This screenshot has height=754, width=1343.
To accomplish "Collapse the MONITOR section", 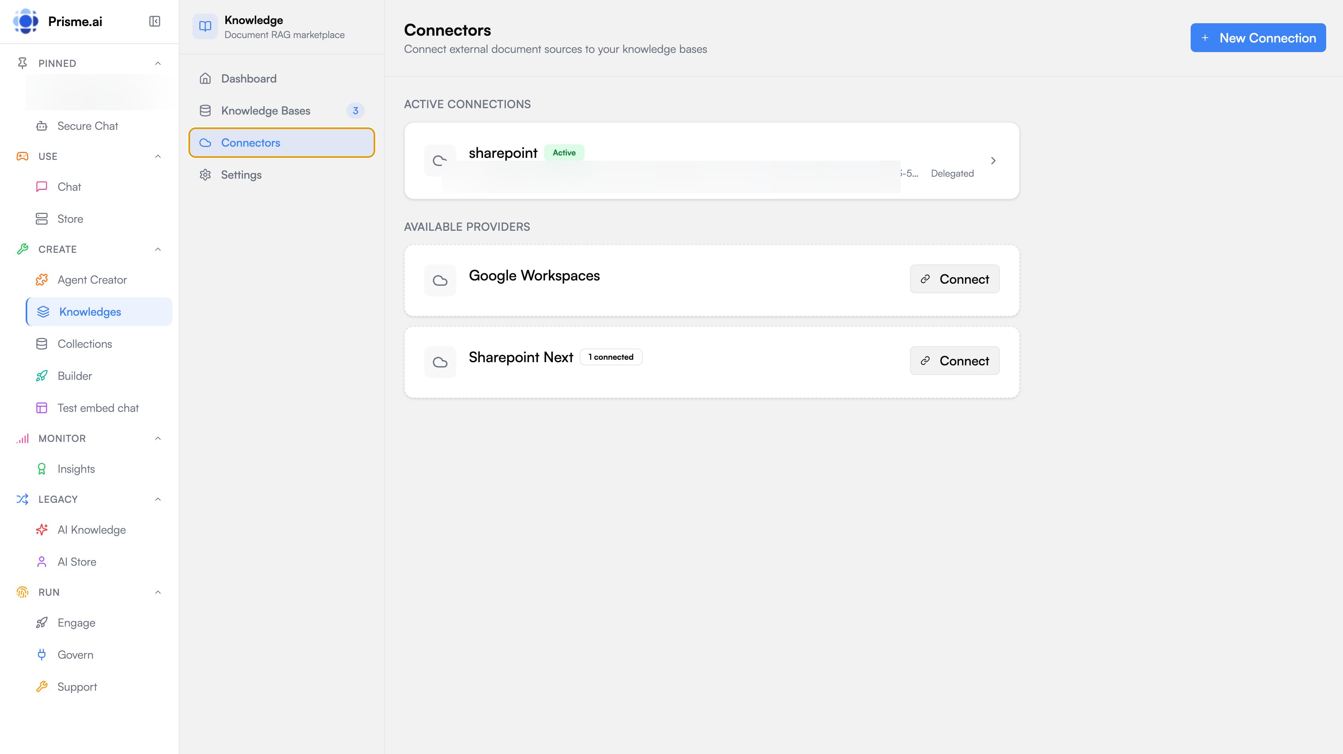I will coord(158,438).
